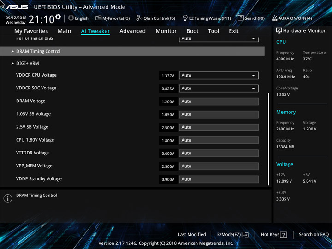
Task: Click the globe icon next to English
Action: pyautogui.click(x=71, y=18)
